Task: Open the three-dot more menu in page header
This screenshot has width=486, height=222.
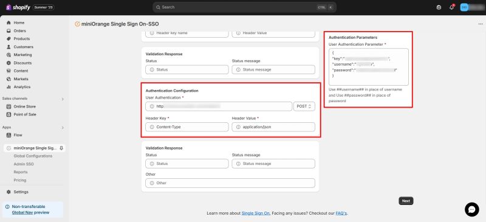Action: pyautogui.click(x=481, y=24)
